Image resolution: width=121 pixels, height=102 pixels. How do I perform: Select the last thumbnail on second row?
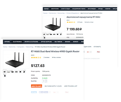point(5,75)
